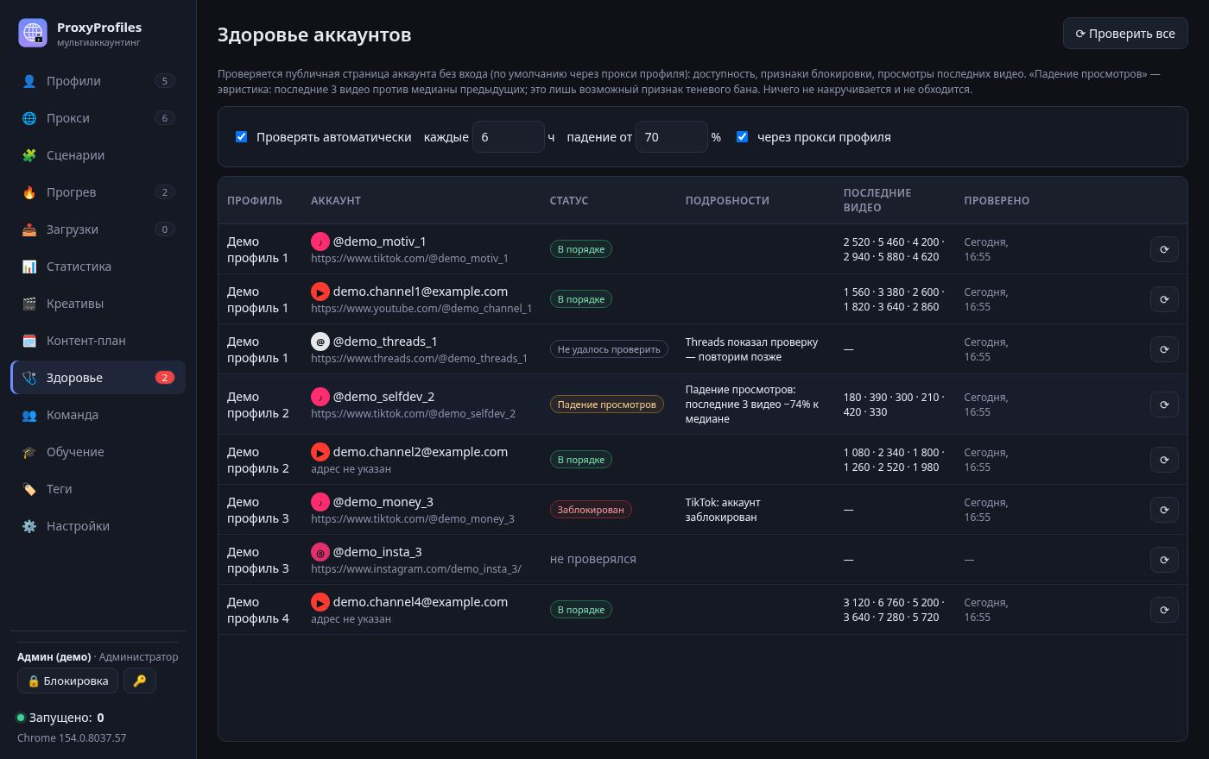
Task: Click YouTube icon beside demo.channel4@example.com
Action: 320,602
